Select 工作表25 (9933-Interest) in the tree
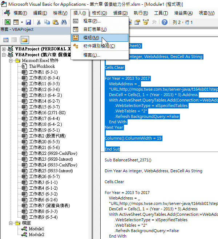 pyautogui.click(x=51, y=170)
